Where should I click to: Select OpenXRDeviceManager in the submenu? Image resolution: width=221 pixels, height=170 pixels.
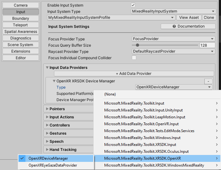click(x=56, y=158)
